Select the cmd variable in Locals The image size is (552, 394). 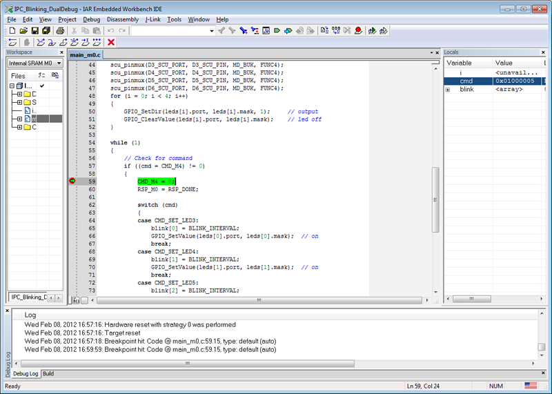pos(466,81)
